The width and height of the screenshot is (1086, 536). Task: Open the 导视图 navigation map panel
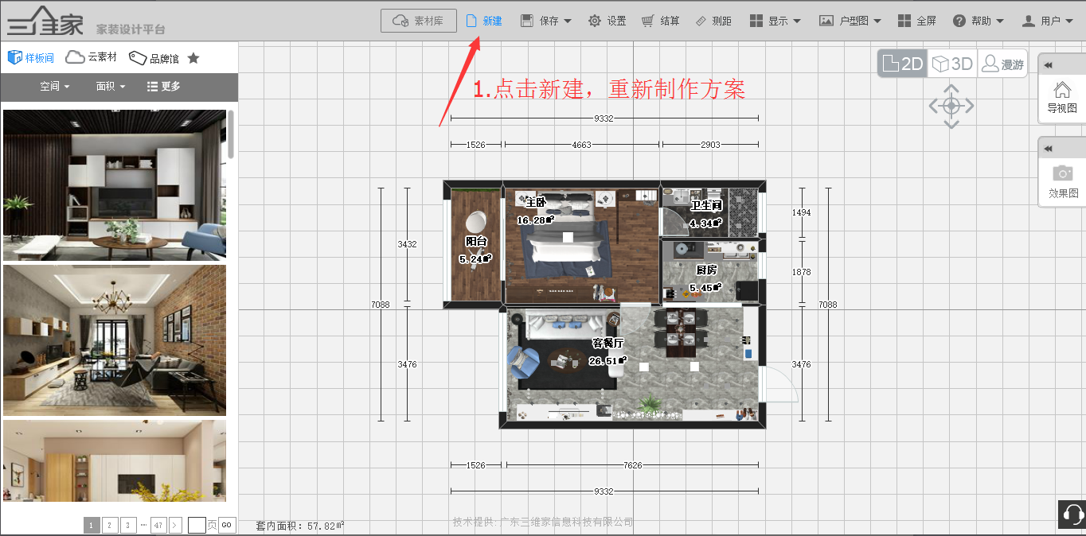point(1062,97)
